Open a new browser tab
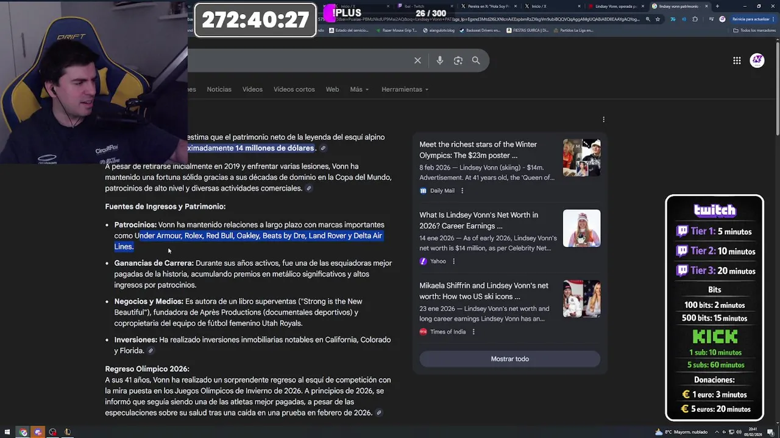Screen dimensions: 780x438 click(x=717, y=6)
